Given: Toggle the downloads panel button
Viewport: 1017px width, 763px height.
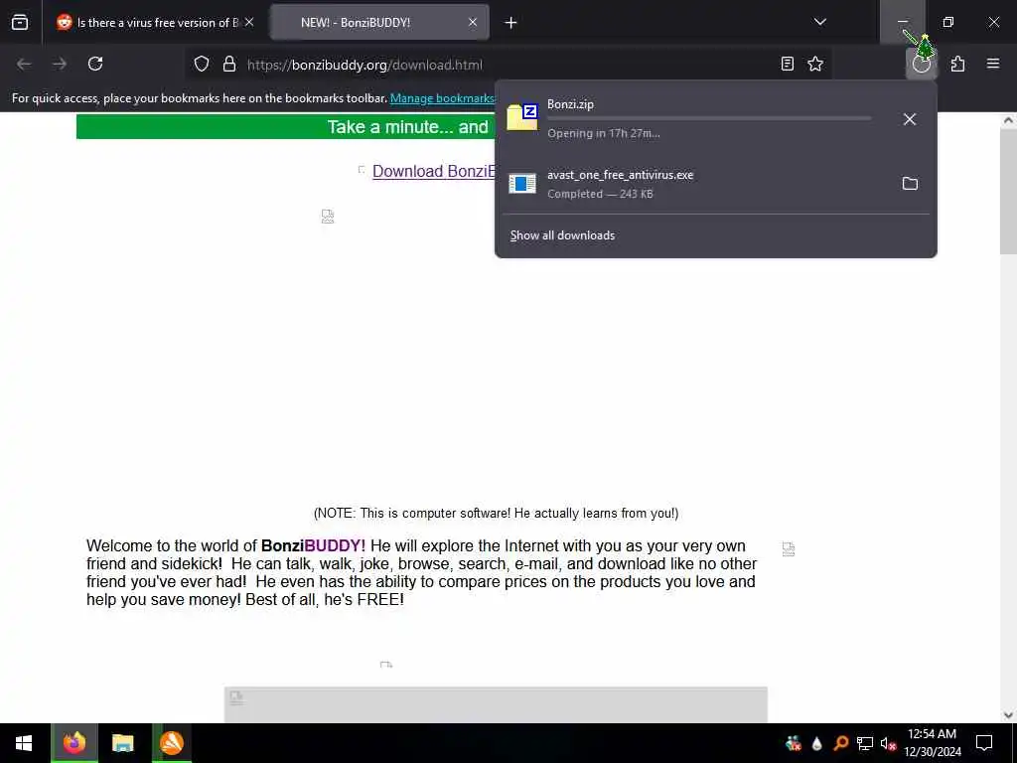Looking at the screenshot, I should pos(921,64).
